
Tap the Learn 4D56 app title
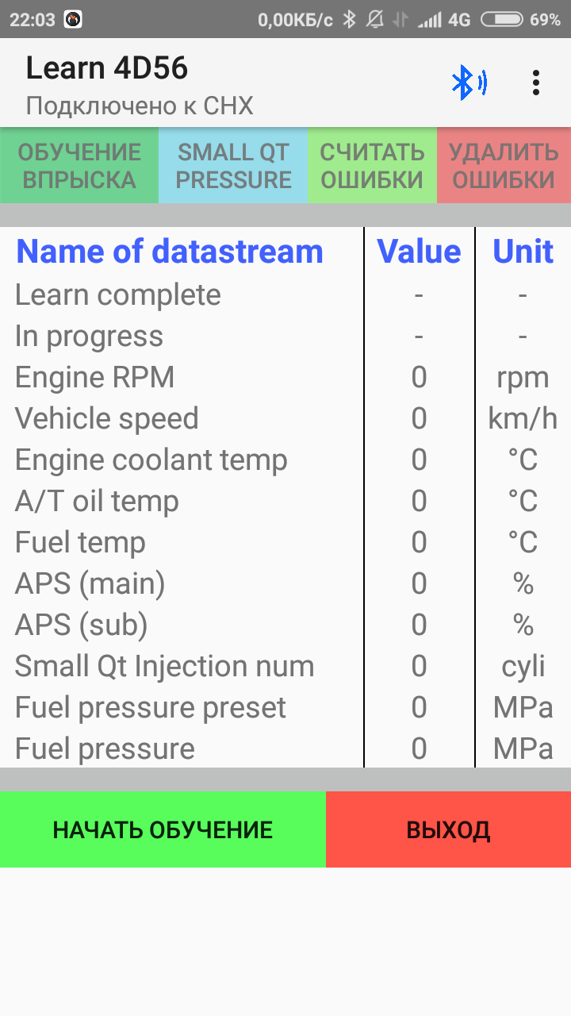pyautogui.click(x=107, y=69)
